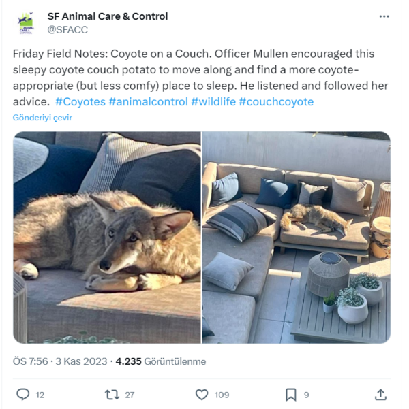
Task: Click the 27 reposts count
Action: click(x=130, y=395)
